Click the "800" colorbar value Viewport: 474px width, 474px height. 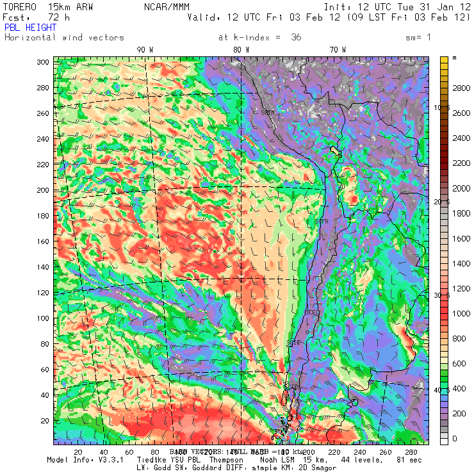(459, 339)
